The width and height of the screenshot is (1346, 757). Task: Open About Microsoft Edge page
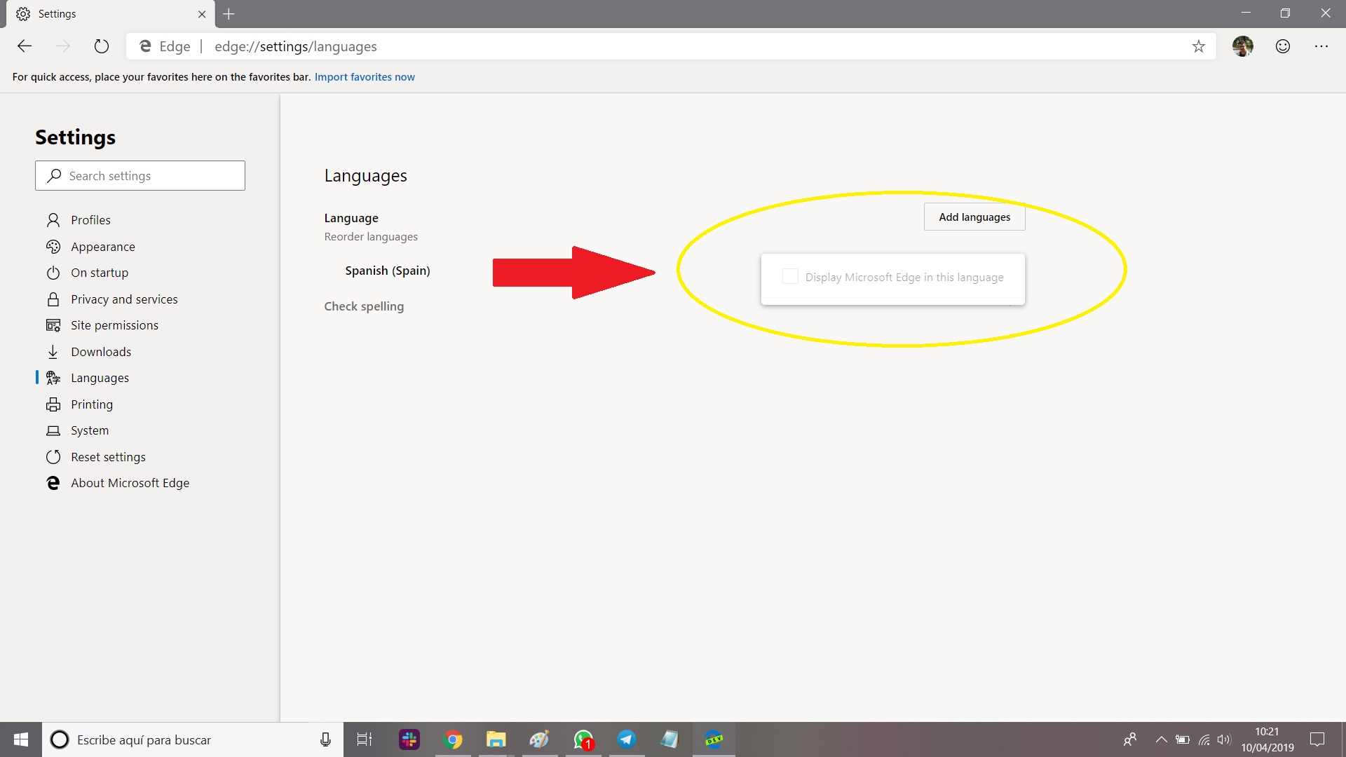(130, 483)
